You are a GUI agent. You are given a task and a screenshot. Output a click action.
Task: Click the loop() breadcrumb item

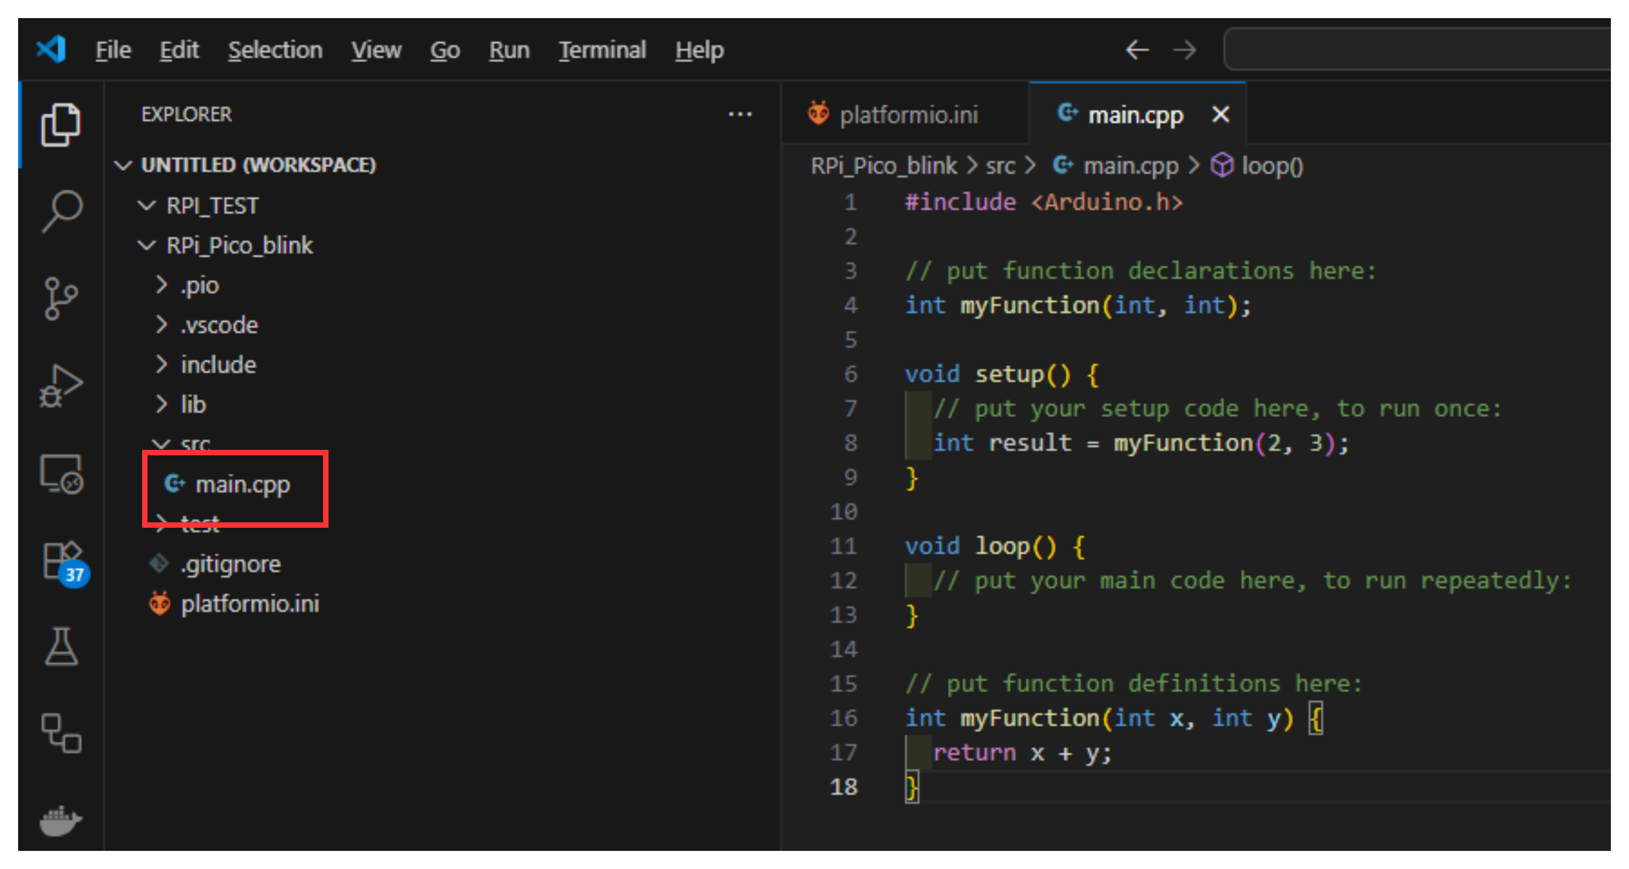tap(1271, 166)
